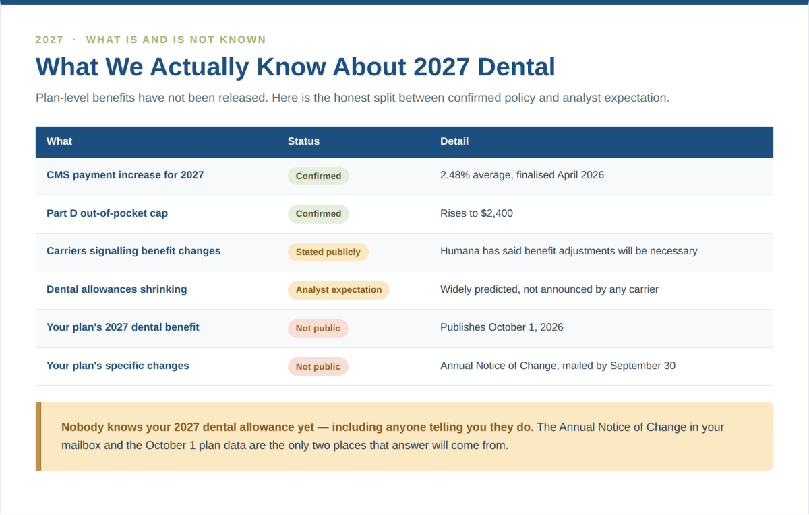The image size is (809, 515).
Task: Click 'Annual Notice of Change, mailed by September 30'
Action: (x=558, y=366)
